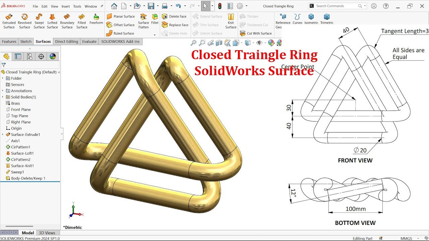This screenshot has height=241, width=429.
Task: Click the Zoom to Fit icon
Action: 193,43
